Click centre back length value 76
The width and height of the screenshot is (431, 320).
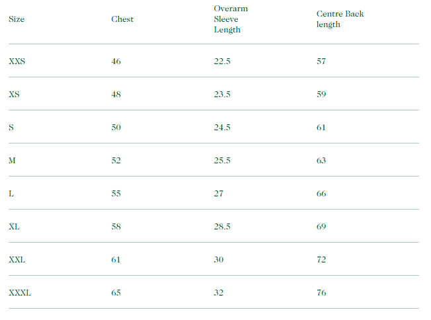point(321,293)
